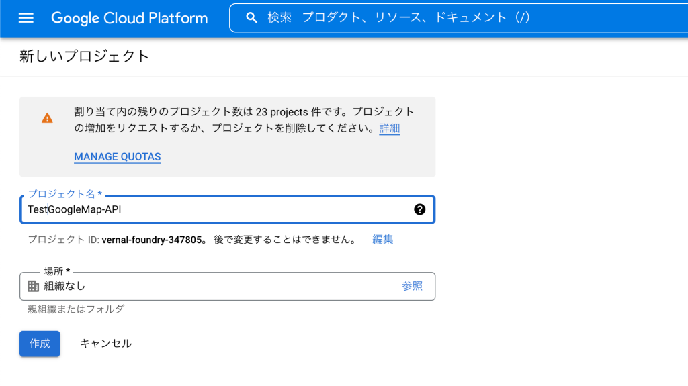Click the Google Cloud Platform logo
Viewport: 688px width, 386px height.
(x=130, y=18)
